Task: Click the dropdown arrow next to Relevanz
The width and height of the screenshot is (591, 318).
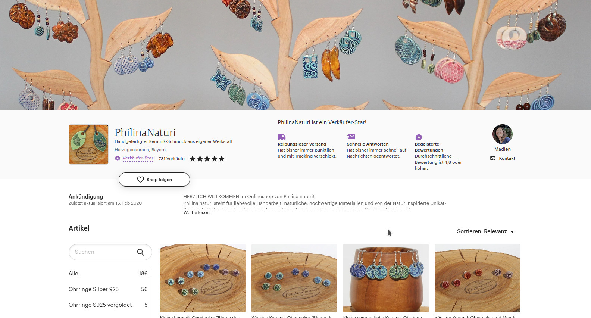Action: 512,232
